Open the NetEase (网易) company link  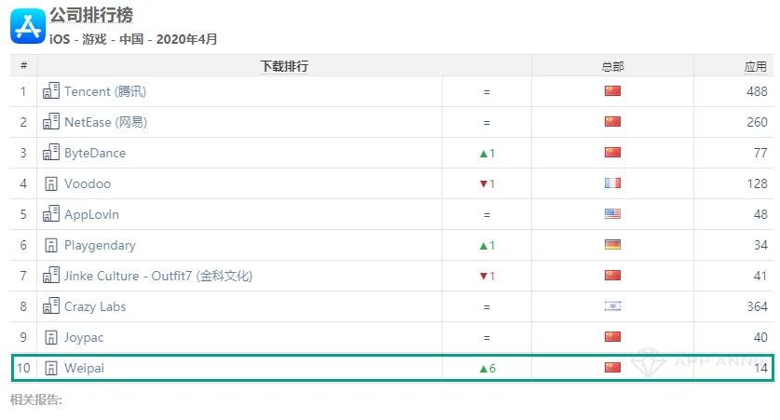(105, 122)
